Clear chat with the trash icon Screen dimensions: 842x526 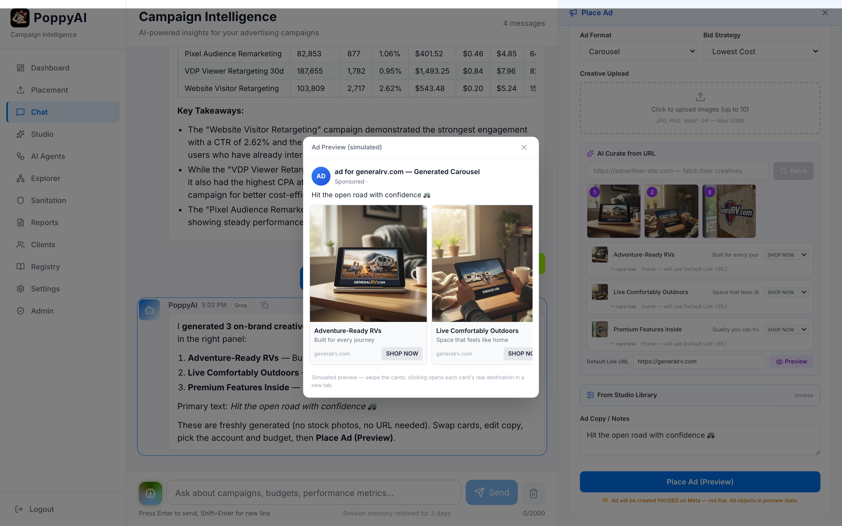533,493
